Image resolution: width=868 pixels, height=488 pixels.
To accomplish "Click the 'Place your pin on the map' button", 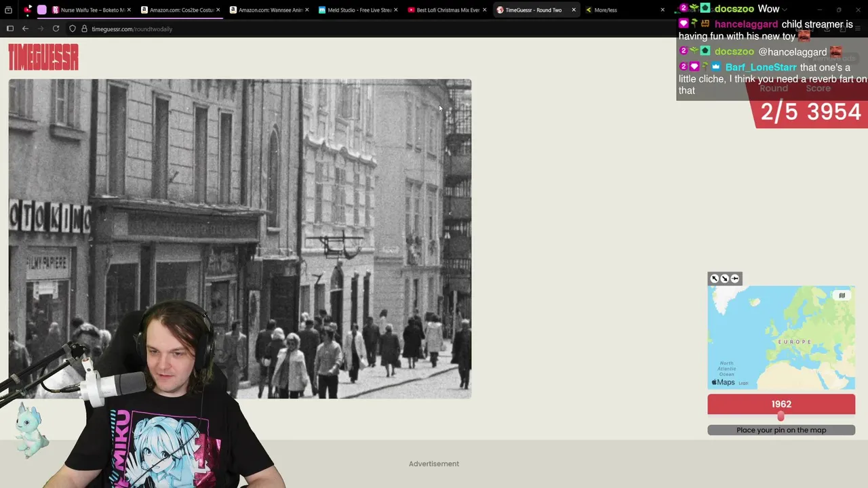I will click(x=781, y=430).
